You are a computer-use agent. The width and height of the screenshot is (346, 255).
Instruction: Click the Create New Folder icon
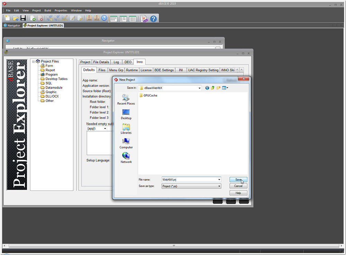(218, 88)
